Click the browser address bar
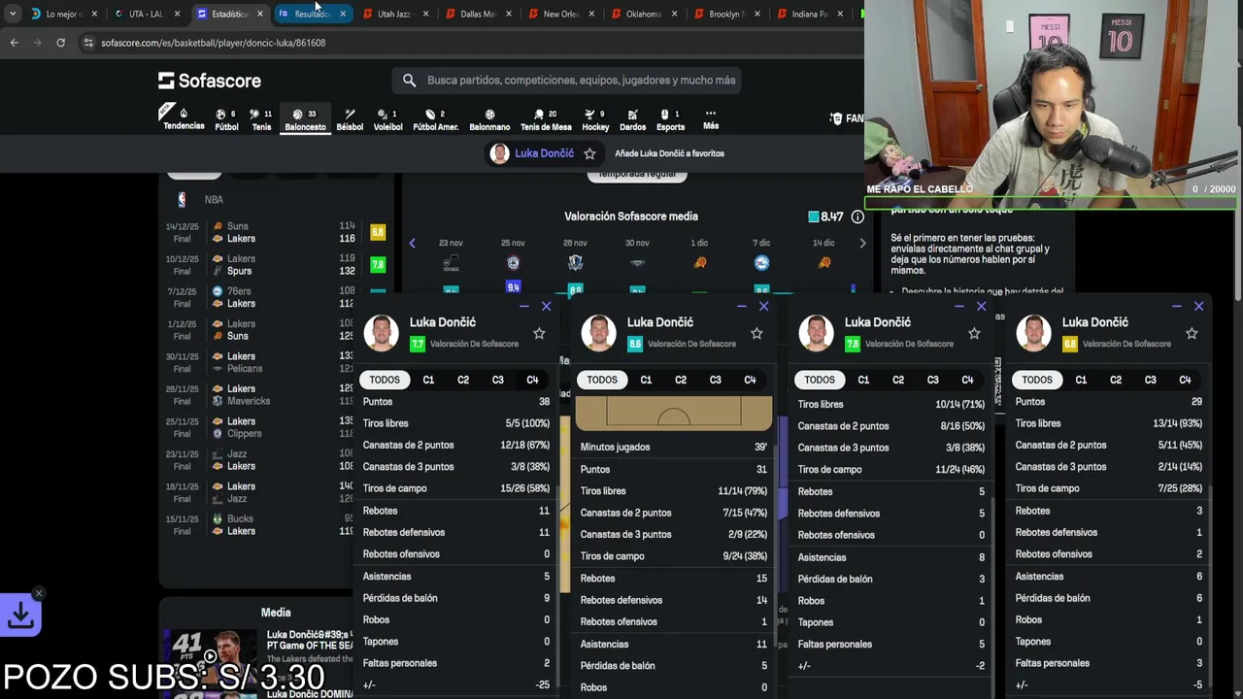The height and width of the screenshot is (699, 1243). [x=466, y=43]
